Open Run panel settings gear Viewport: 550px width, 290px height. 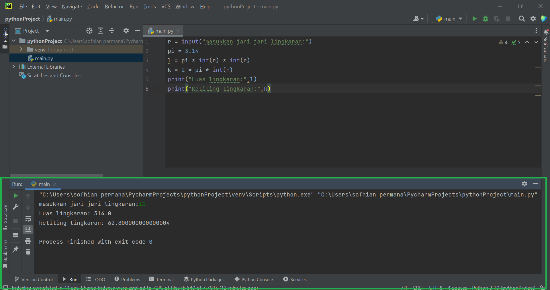(x=524, y=184)
